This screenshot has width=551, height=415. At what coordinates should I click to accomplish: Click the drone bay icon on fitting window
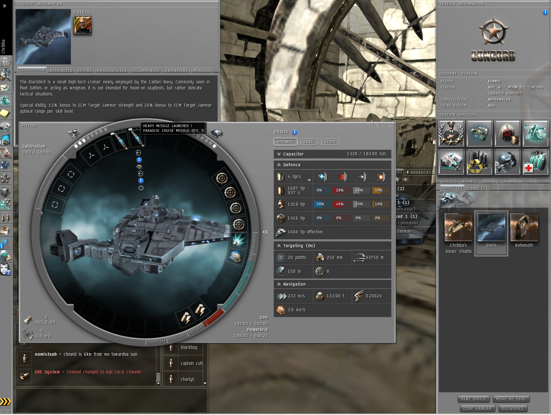[x=28, y=334]
